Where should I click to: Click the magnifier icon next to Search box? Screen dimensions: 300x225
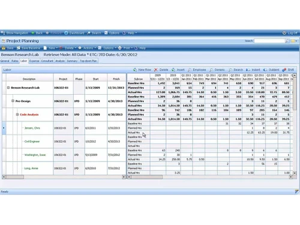[x=287, y=41]
